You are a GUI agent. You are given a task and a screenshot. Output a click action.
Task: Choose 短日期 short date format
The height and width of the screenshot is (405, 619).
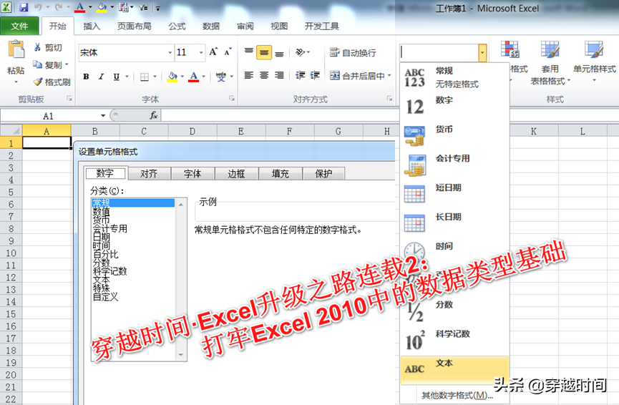click(x=454, y=194)
